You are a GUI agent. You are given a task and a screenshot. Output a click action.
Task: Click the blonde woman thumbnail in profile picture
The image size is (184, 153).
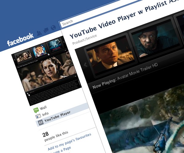tap(24, 57)
